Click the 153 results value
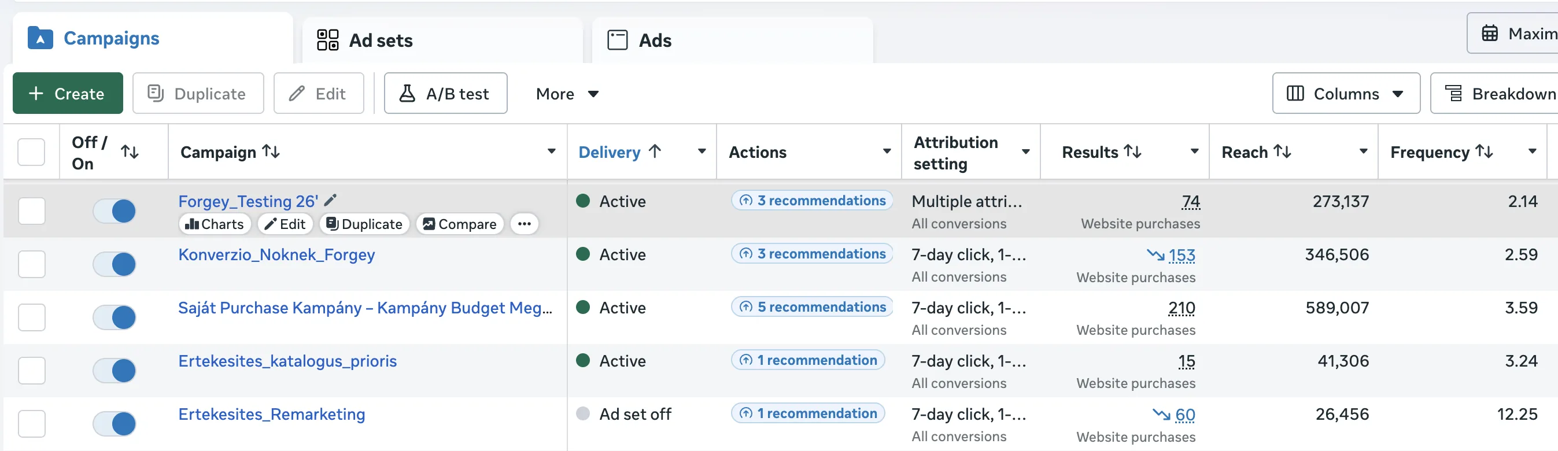Screen dimensions: 1558x451 coord(1182,255)
